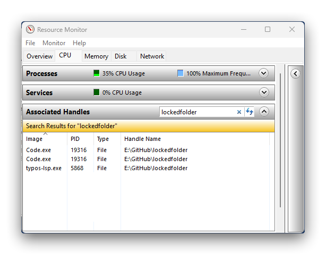The image size is (326, 260).
Task: Sort by the PID column header
Action: [x=81, y=139]
